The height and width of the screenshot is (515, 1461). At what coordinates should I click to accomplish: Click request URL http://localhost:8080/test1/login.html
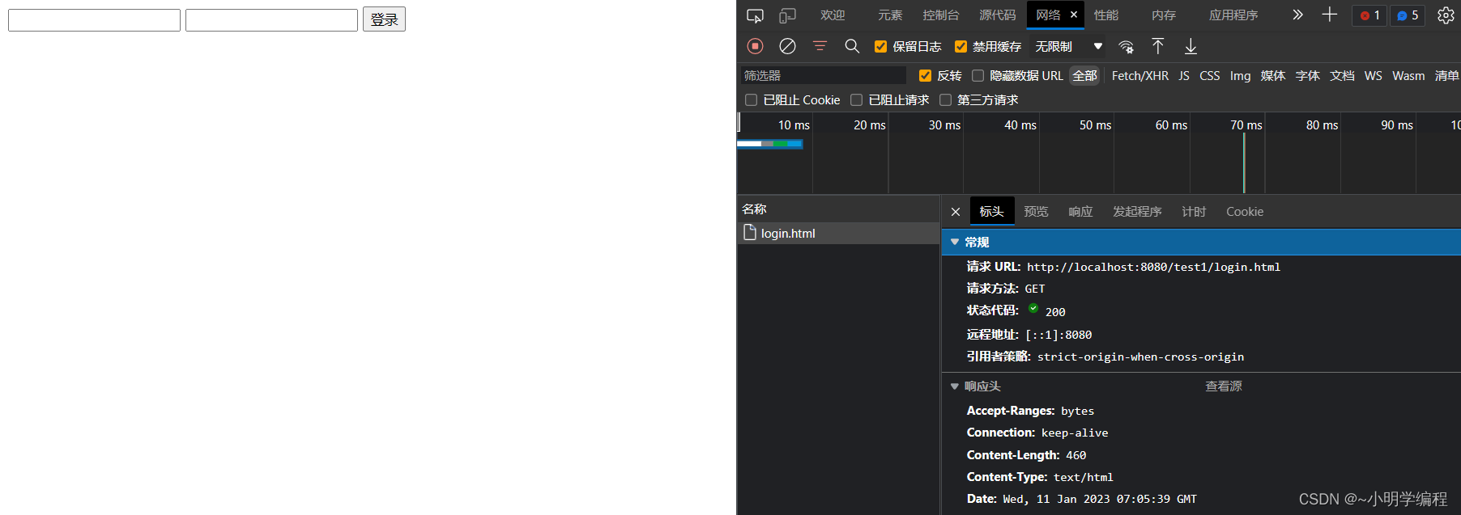coord(1153,267)
